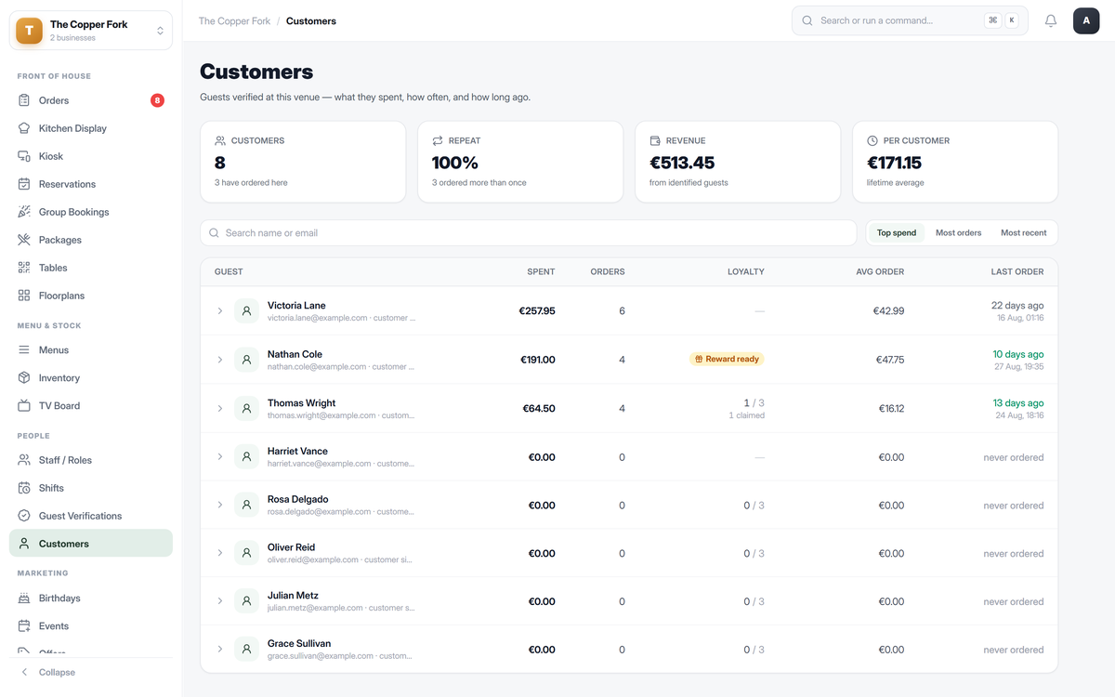Click the Search name or email field
Viewport: 1115px width, 697px height.
pos(528,233)
